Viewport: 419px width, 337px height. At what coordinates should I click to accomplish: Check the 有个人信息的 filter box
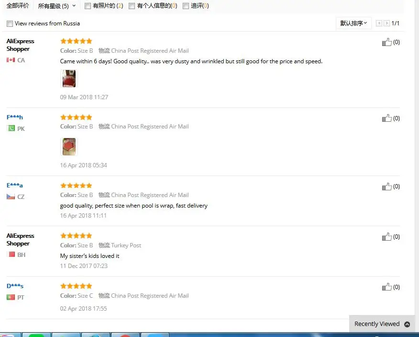[x=132, y=6]
